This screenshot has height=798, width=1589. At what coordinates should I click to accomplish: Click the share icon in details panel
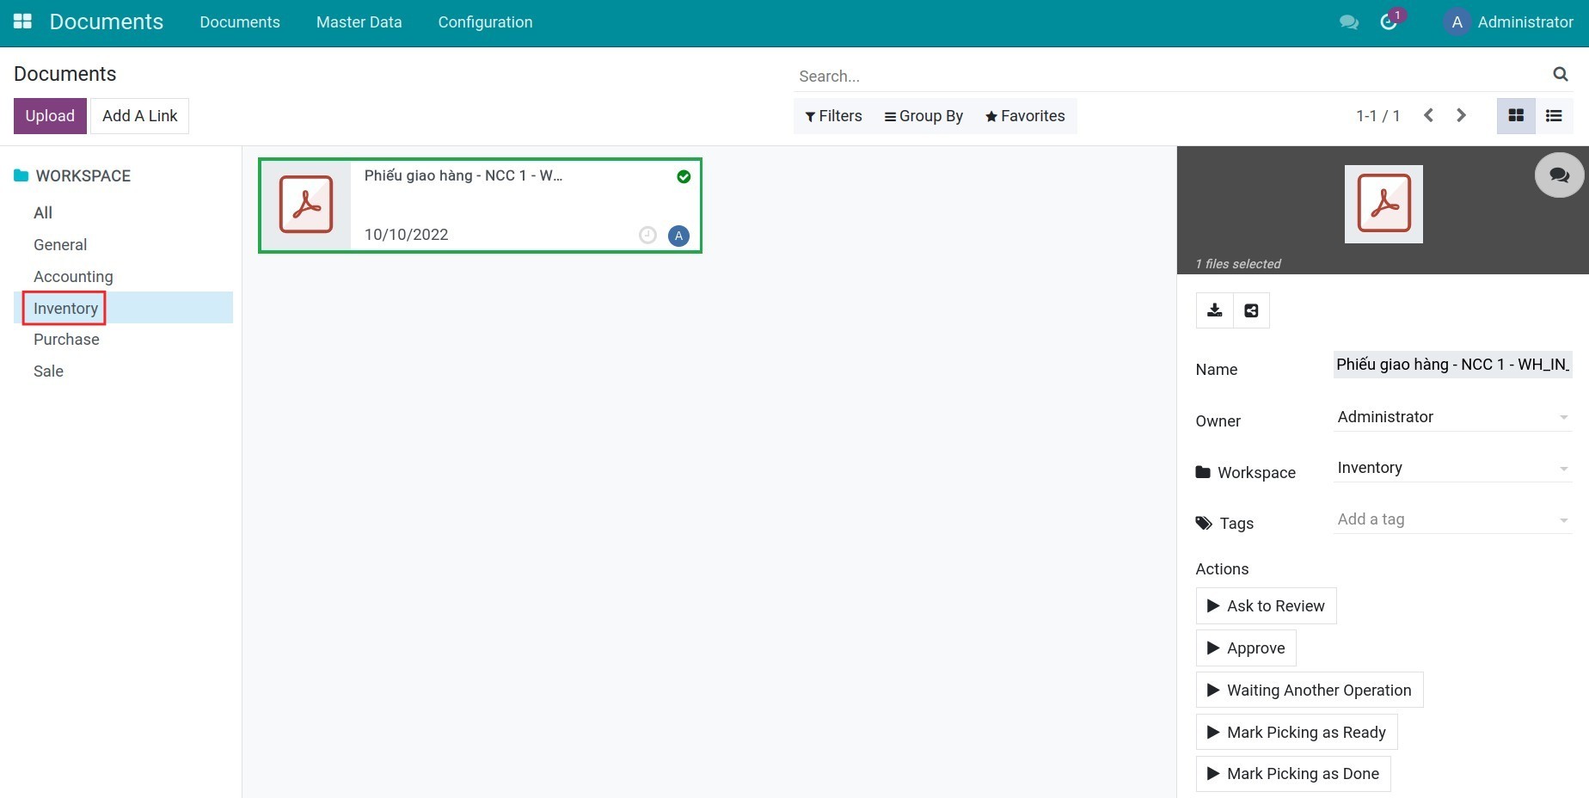pos(1252,310)
